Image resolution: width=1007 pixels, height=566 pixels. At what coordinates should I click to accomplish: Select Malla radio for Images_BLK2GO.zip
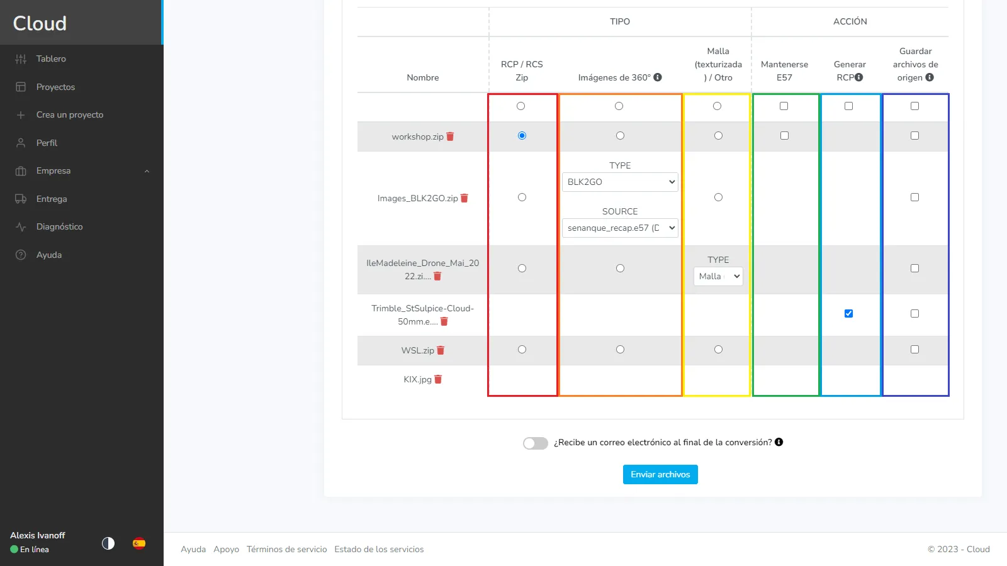[718, 197]
